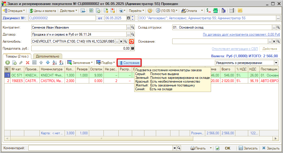Toggle the green checkmark next to OK
Image resolution: width=283 pixels, height=153 pixels.
[x=217, y=148]
